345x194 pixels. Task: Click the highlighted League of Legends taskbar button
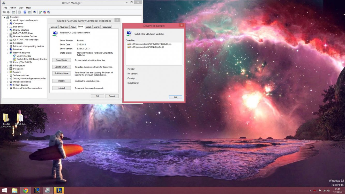tap(59, 191)
